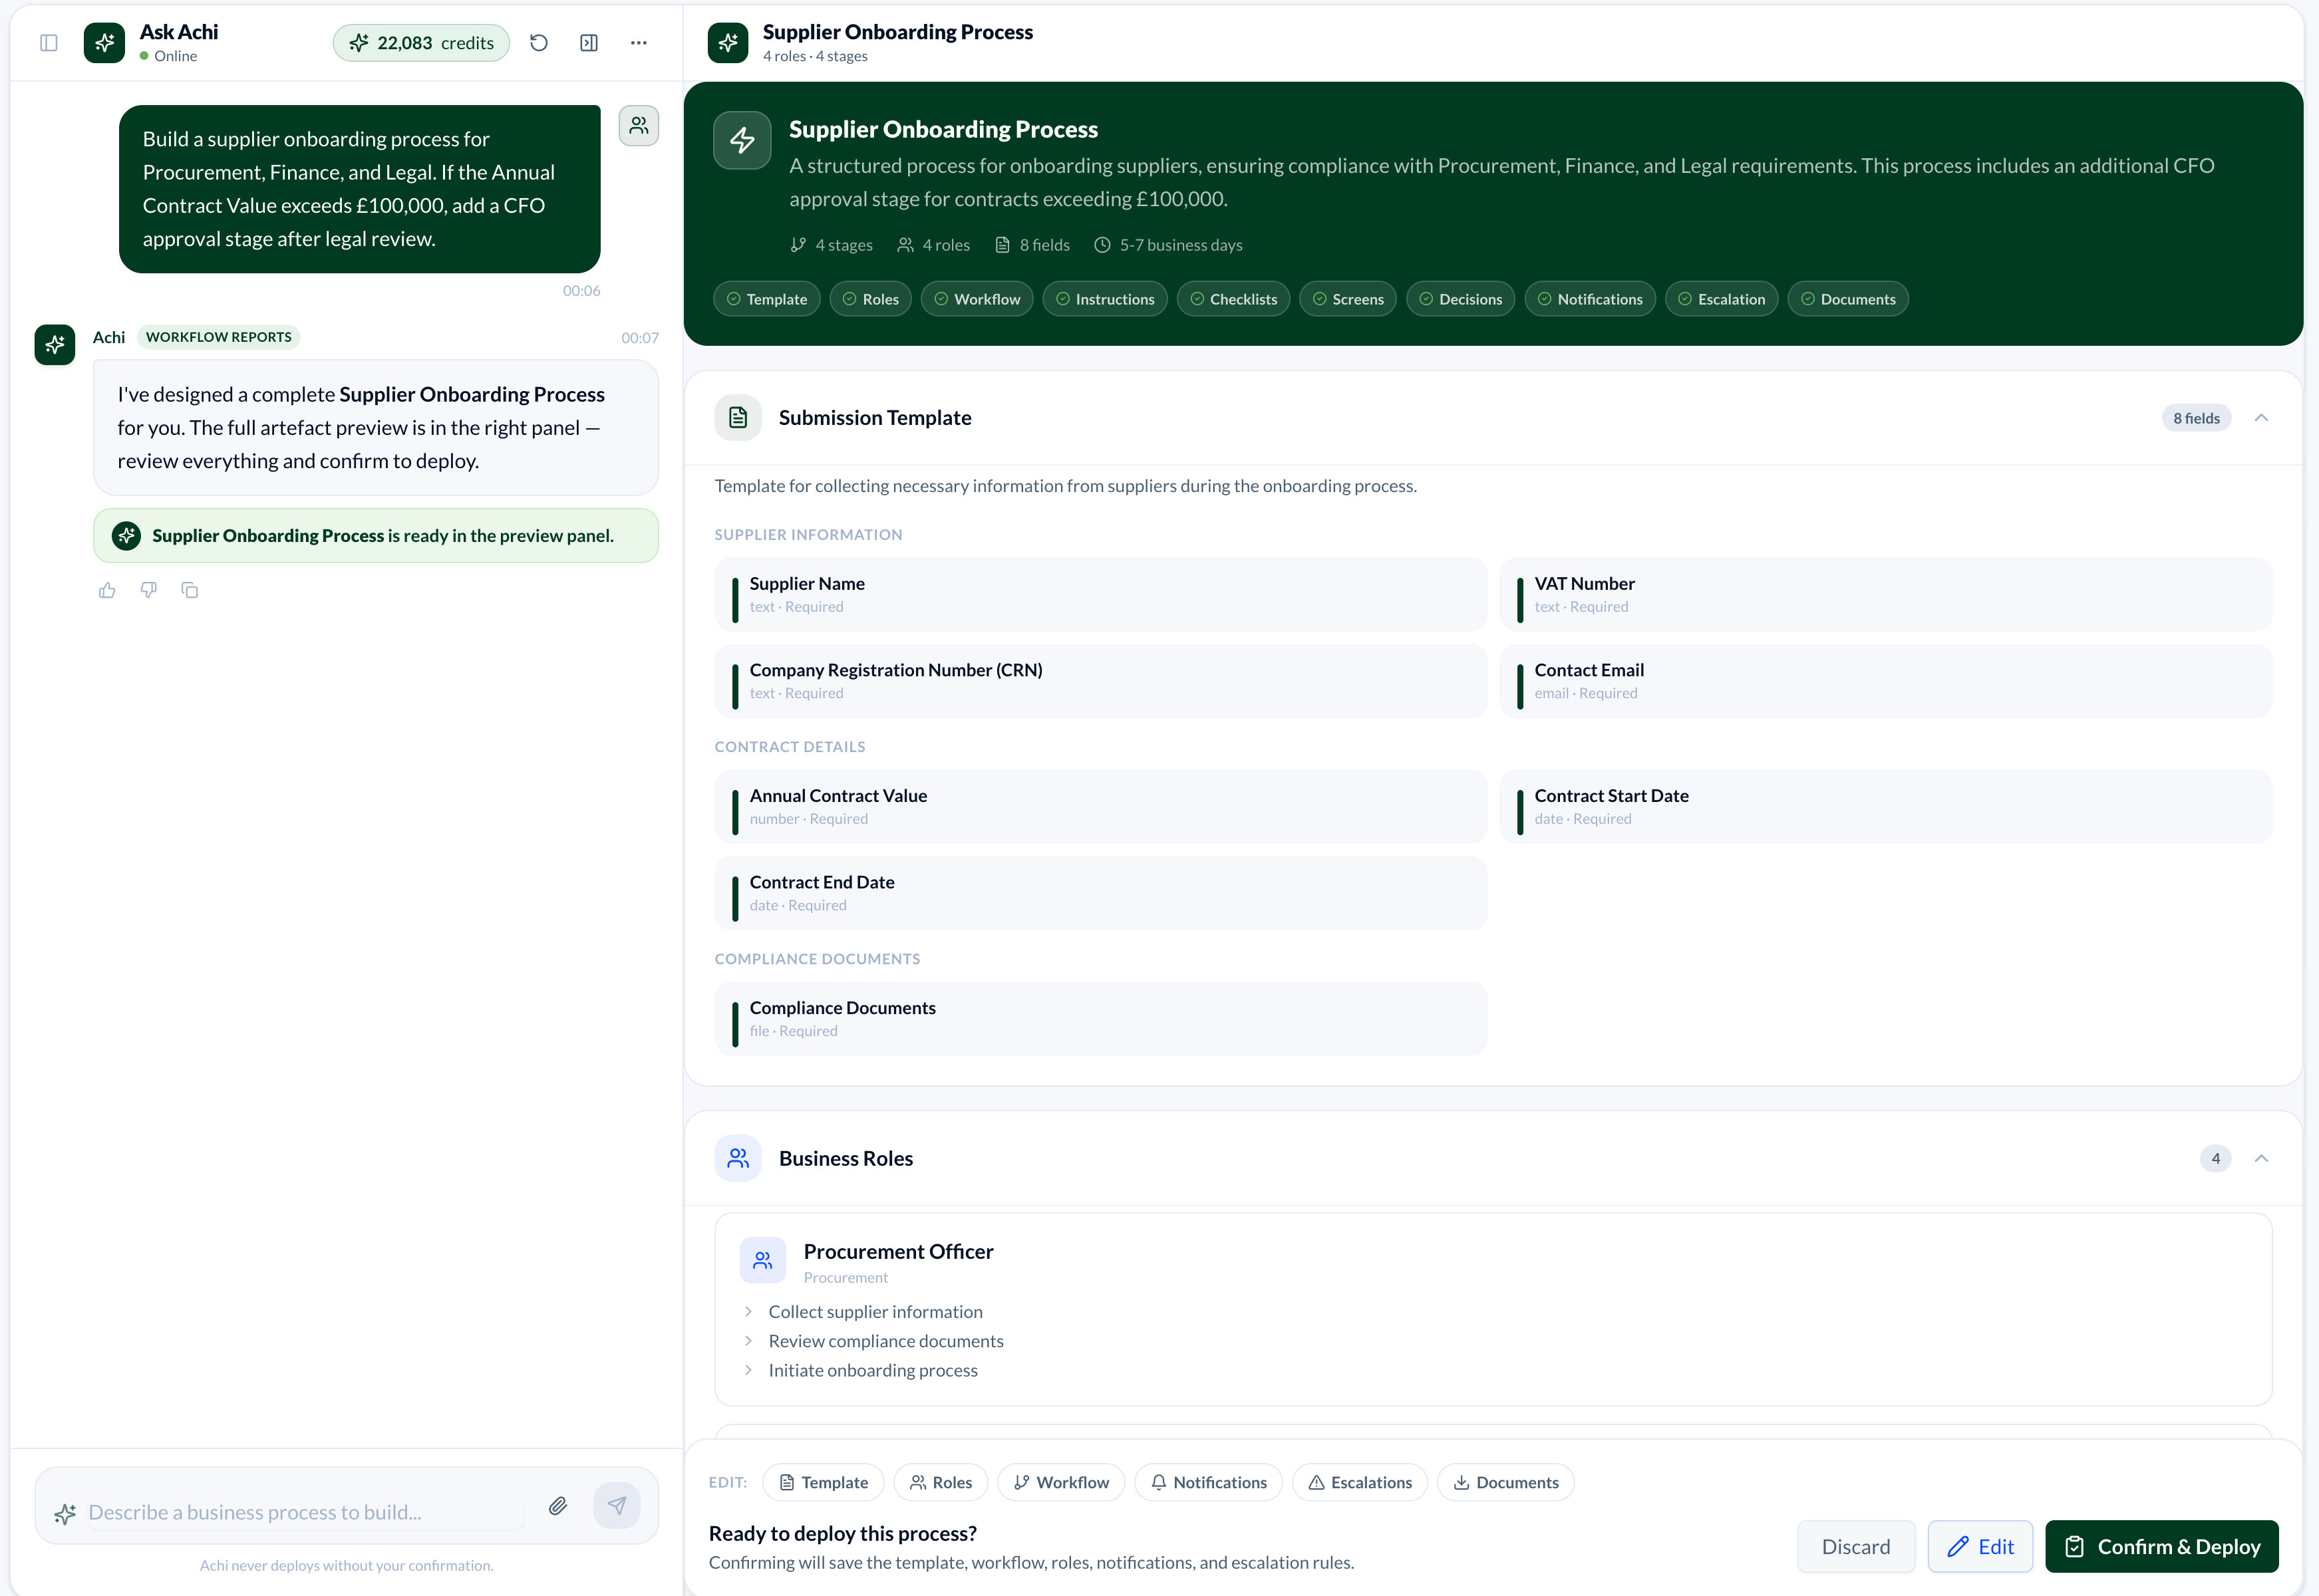This screenshot has width=2319, height=1596.
Task: Select the Compliance Documents file field
Action: click(1100, 1019)
